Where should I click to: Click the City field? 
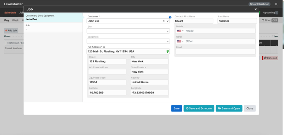(149, 61)
